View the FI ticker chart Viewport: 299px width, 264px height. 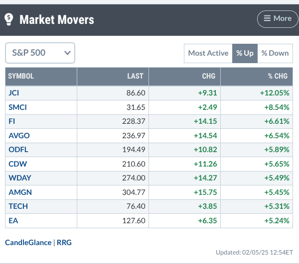click(12, 121)
